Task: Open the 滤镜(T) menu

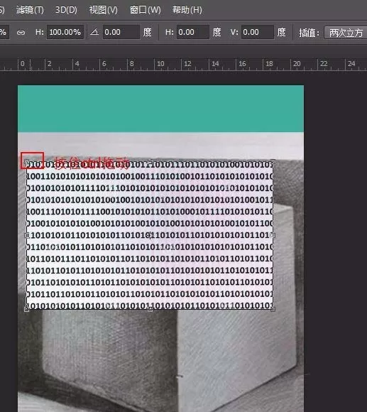Action: click(30, 10)
